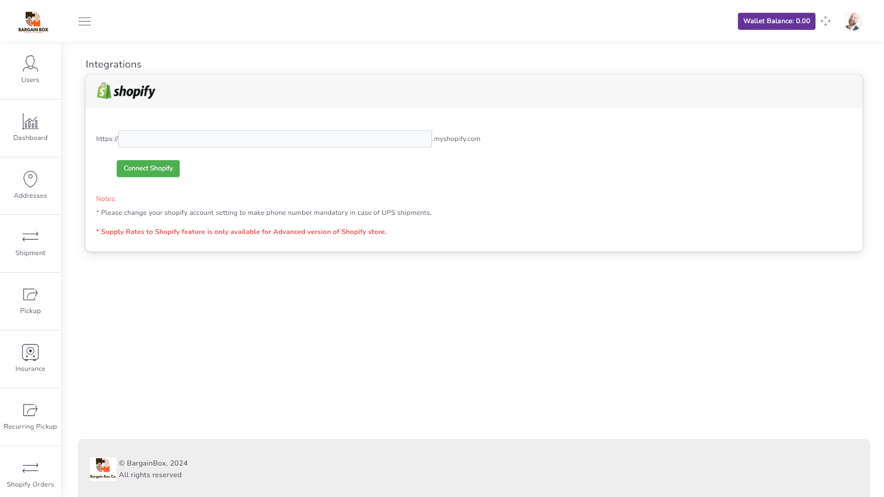The height and width of the screenshot is (497, 884).
Task: Click the UPS phone number mandatory note
Action: (264, 213)
